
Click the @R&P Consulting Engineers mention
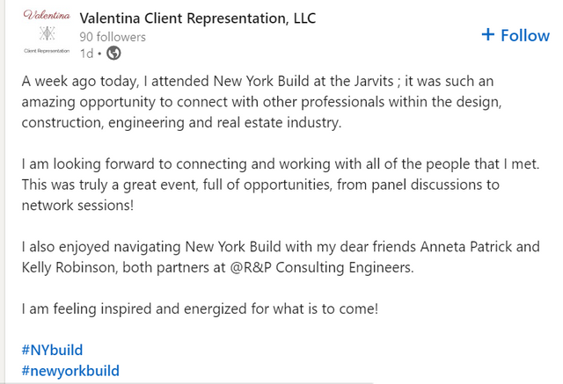[321, 267]
